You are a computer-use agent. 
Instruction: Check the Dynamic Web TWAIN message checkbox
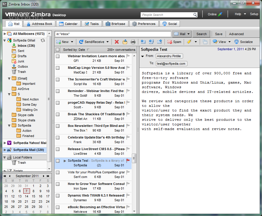click(58, 196)
